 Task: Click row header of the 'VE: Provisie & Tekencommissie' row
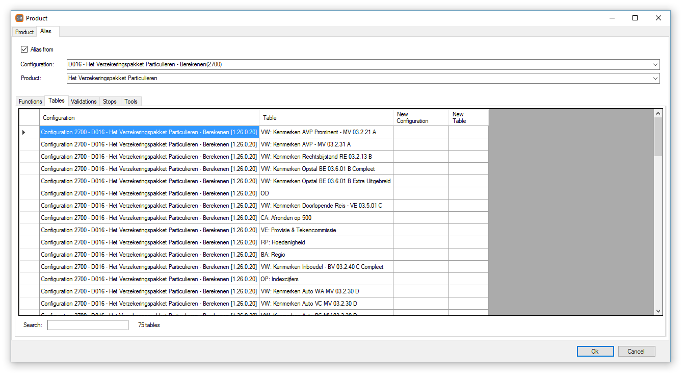(29, 230)
